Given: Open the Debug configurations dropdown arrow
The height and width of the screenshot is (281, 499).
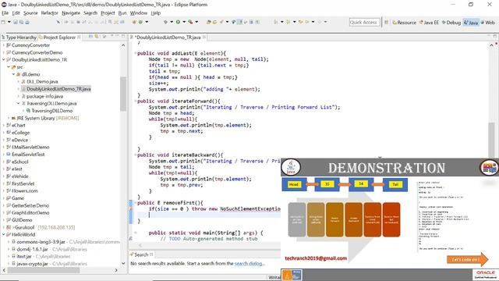Looking at the screenshot, I should 172,22.
